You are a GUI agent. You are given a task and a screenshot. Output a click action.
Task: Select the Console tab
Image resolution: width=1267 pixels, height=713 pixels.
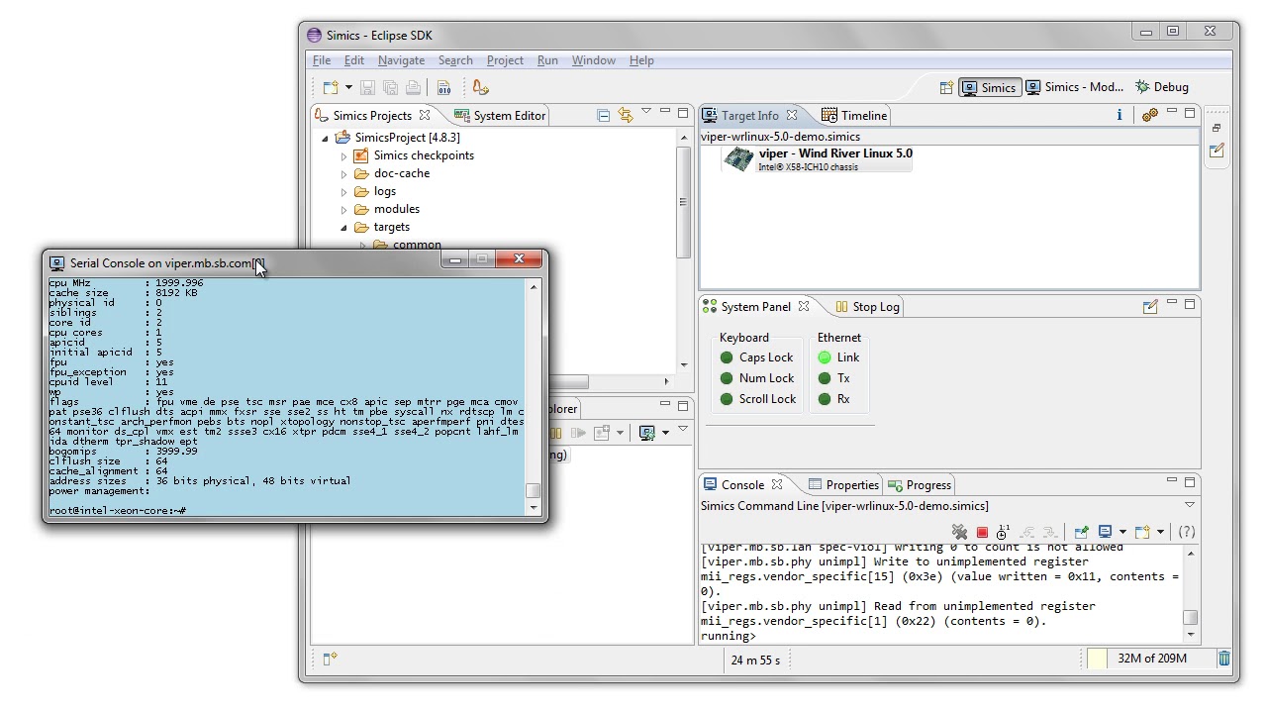point(742,485)
